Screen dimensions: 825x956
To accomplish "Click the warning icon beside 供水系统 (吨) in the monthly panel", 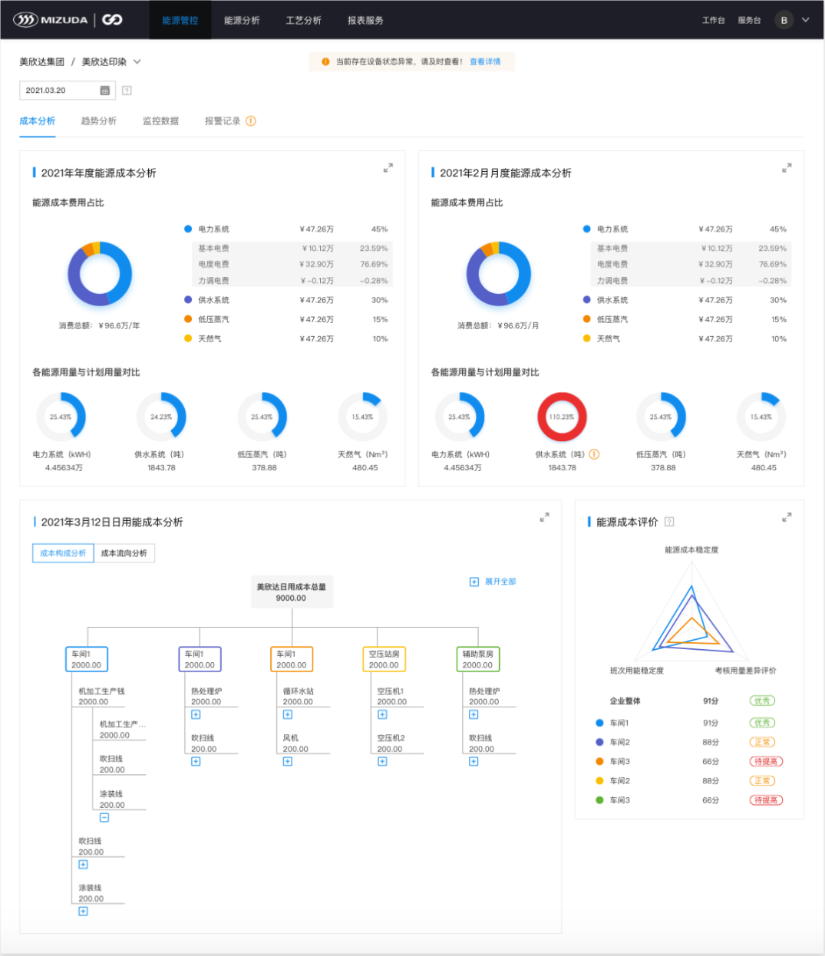I will 594,454.
